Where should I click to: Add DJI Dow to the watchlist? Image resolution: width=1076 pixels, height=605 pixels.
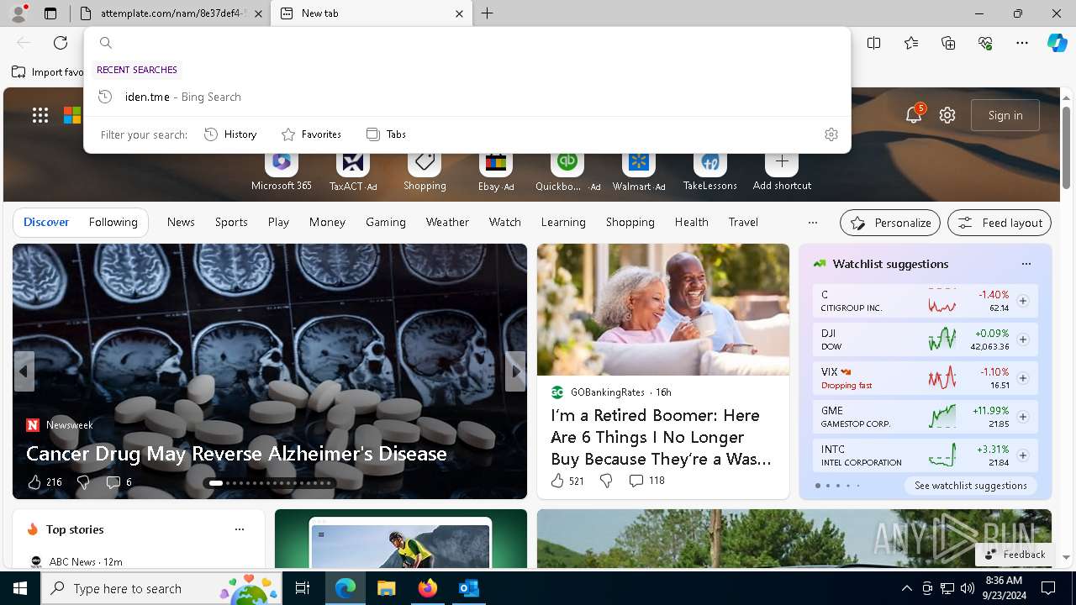[1023, 339]
